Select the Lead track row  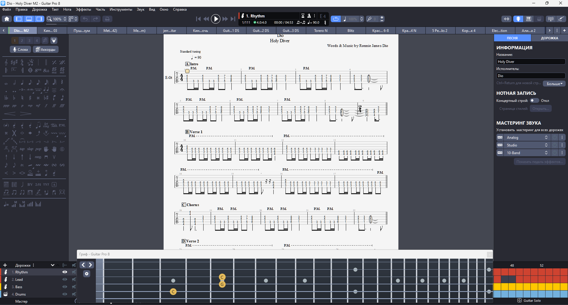coord(38,279)
